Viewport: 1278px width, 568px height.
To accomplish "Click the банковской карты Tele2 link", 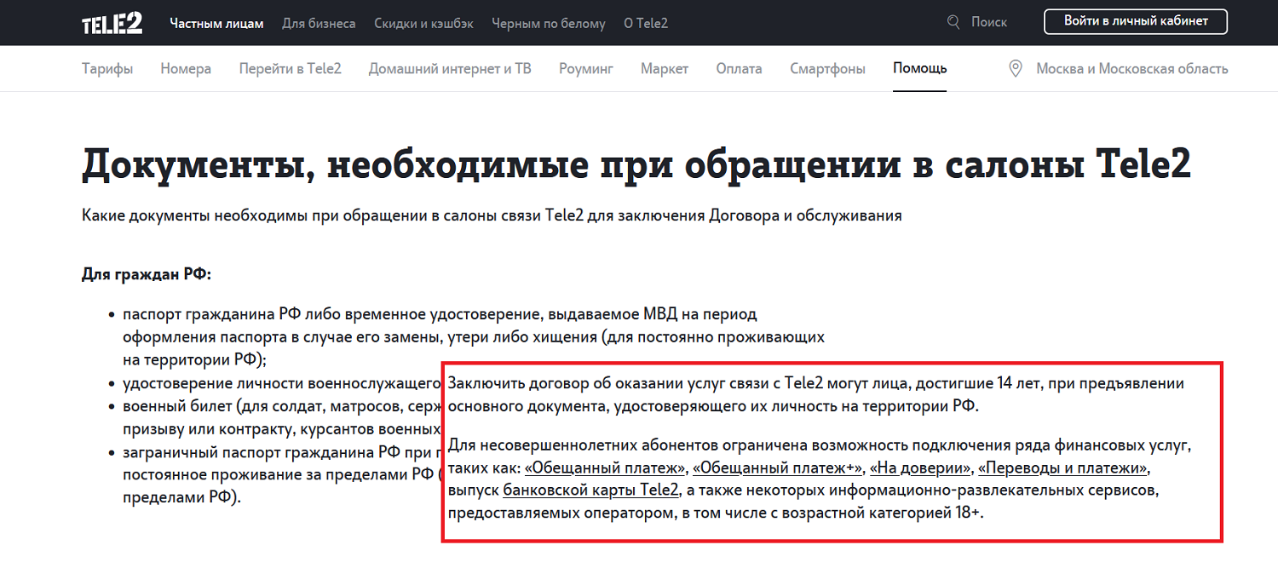I will point(590,491).
